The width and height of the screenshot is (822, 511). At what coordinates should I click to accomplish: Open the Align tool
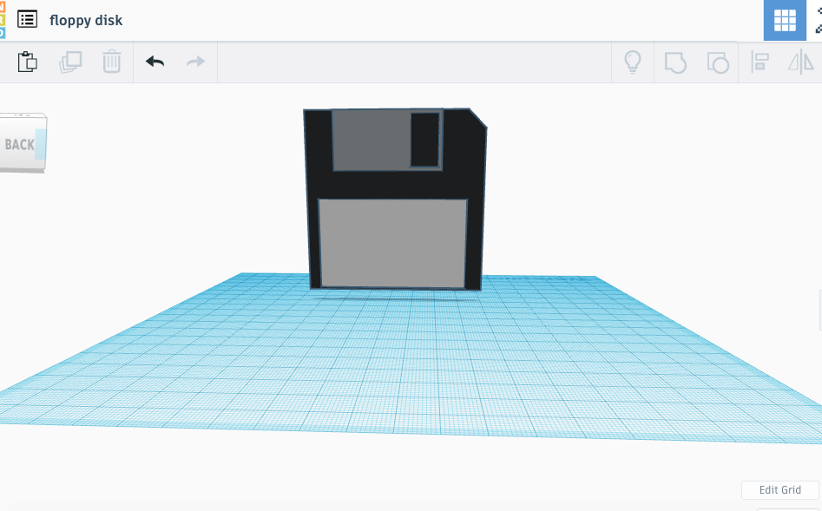coord(760,62)
